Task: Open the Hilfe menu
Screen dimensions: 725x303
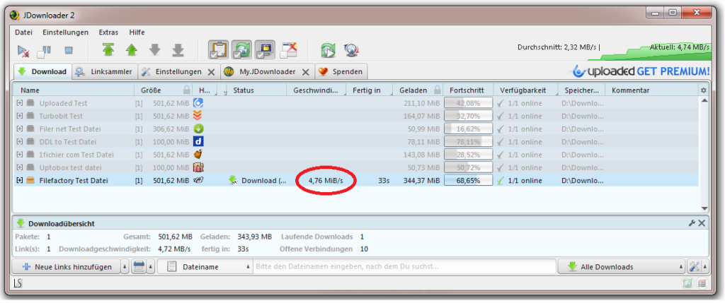Action: point(137,32)
